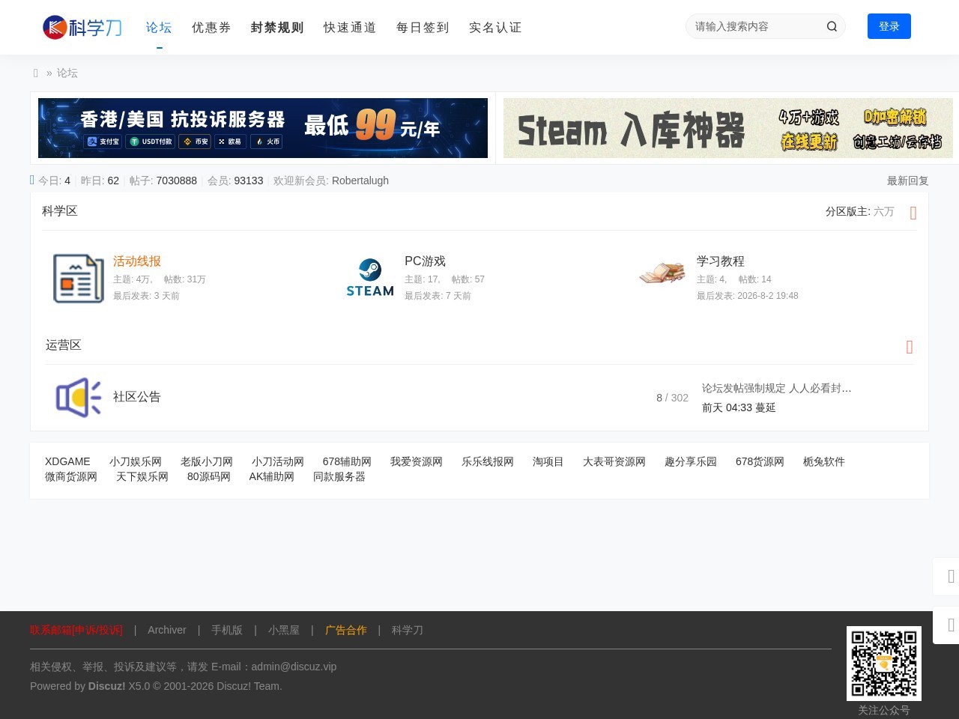
Task: Collapse the 运营区 section
Action: pos(910,347)
